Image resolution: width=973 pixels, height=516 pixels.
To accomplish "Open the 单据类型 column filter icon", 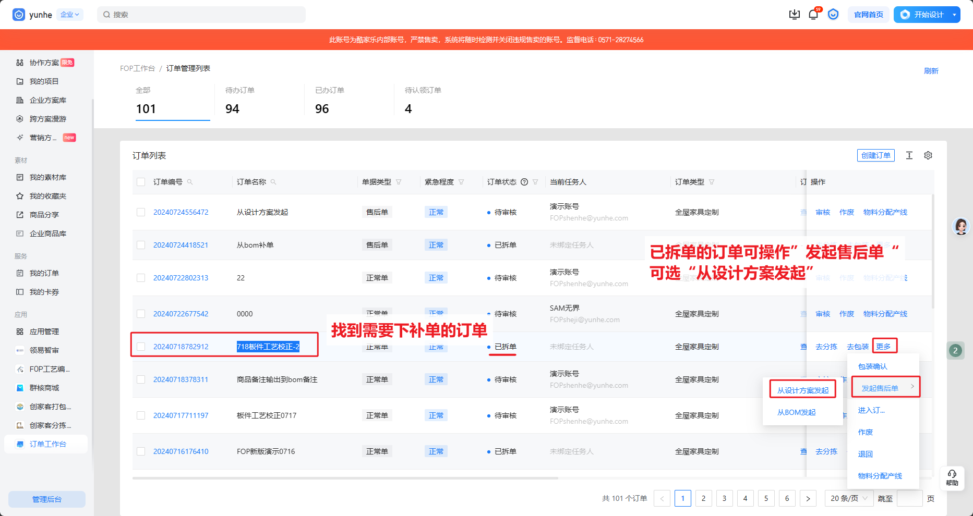I will (x=399, y=182).
